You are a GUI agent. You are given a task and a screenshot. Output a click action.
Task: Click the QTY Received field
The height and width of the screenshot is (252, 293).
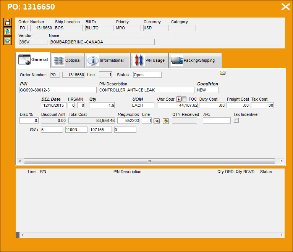click(x=185, y=120)
